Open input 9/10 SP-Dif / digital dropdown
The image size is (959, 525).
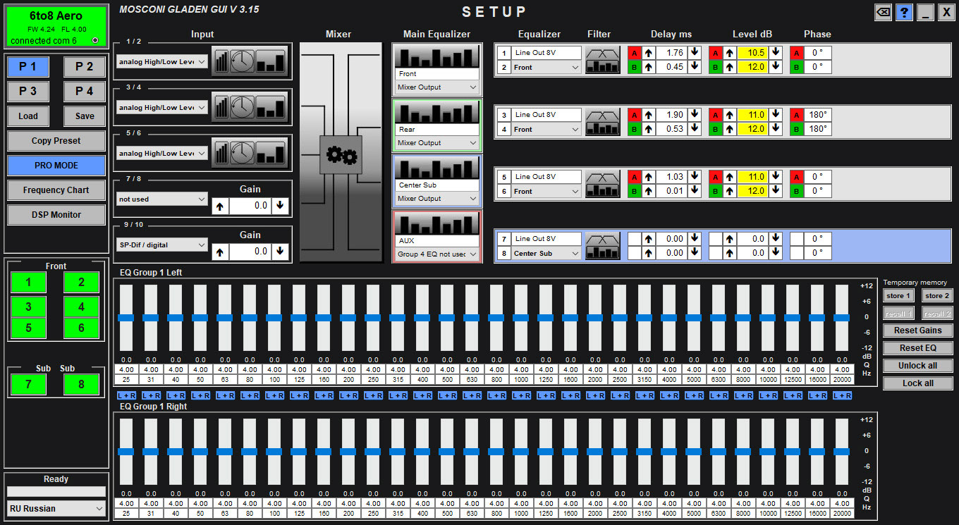pyautogui.click(x=162, y=245)
